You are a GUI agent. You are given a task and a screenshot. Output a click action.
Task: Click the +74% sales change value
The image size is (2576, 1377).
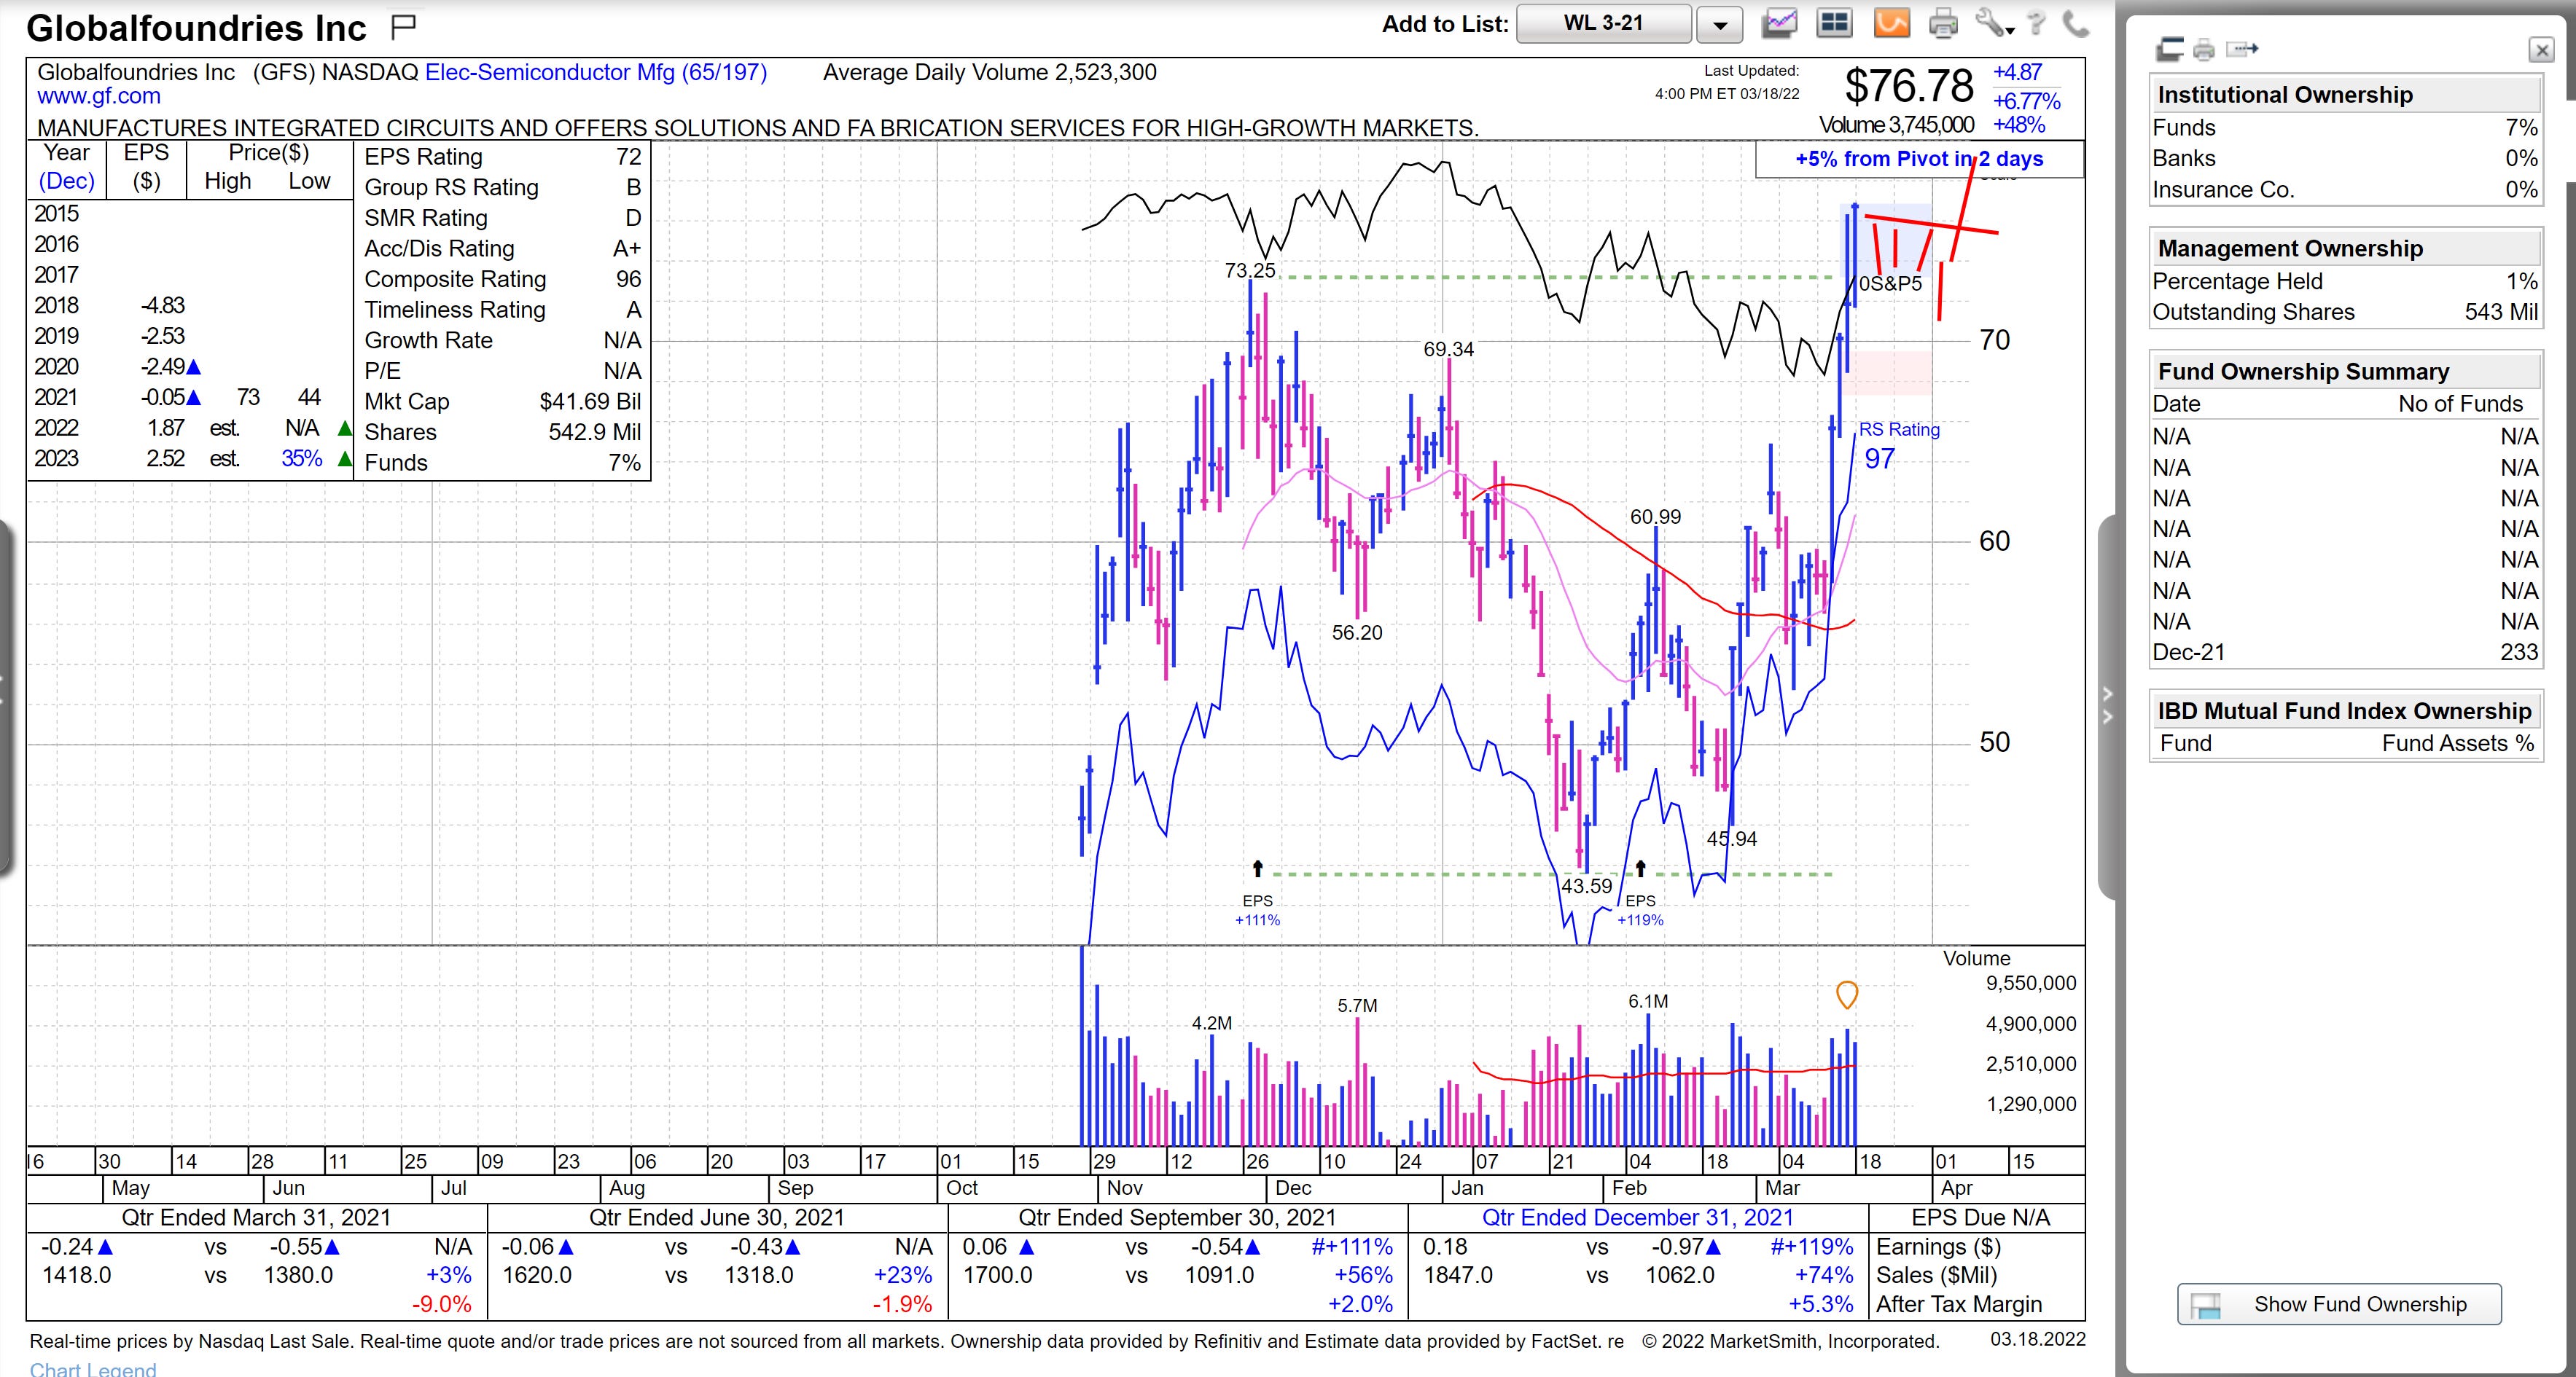coord(1824,1276)
